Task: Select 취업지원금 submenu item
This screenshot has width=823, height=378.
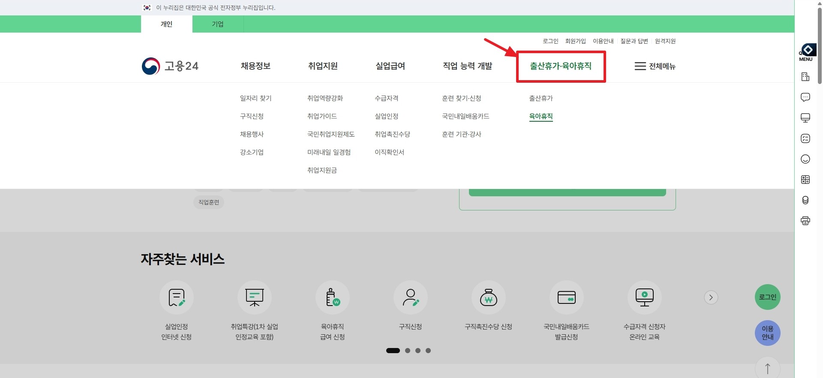Action: tap(322, 170)
